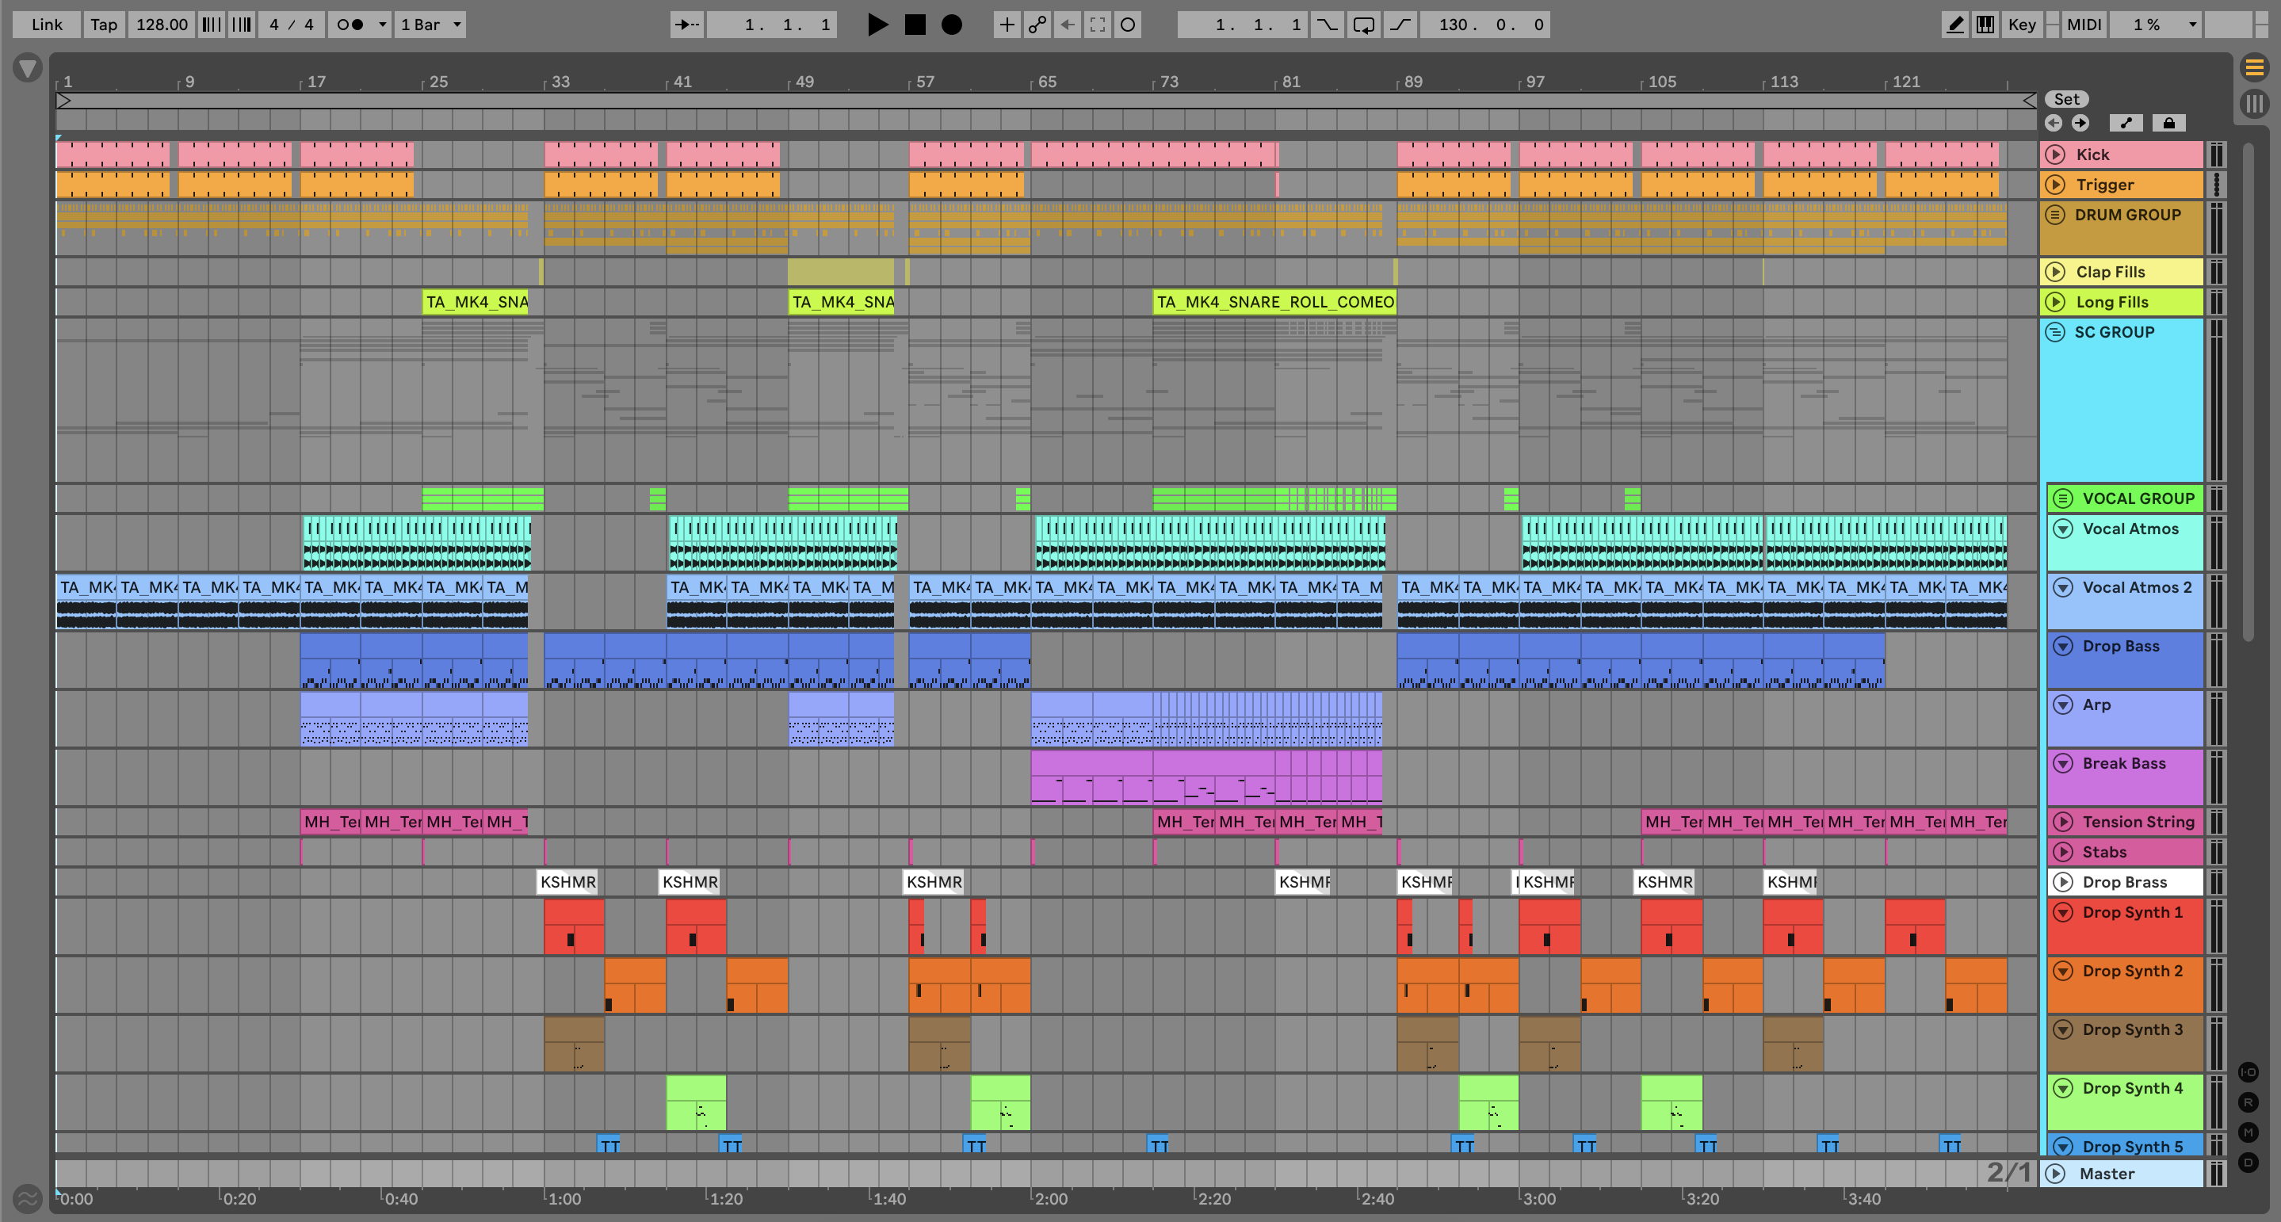Toggle Draw Mode pencil icon
2281x1222 pixels.
coord(1954,25)
